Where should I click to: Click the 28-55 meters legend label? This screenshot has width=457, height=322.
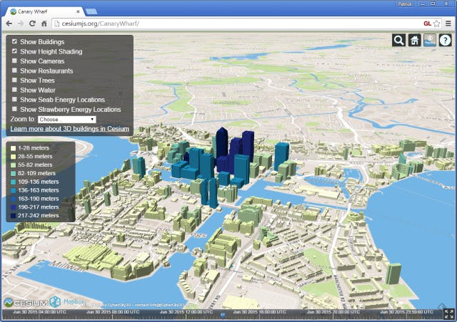35,157
